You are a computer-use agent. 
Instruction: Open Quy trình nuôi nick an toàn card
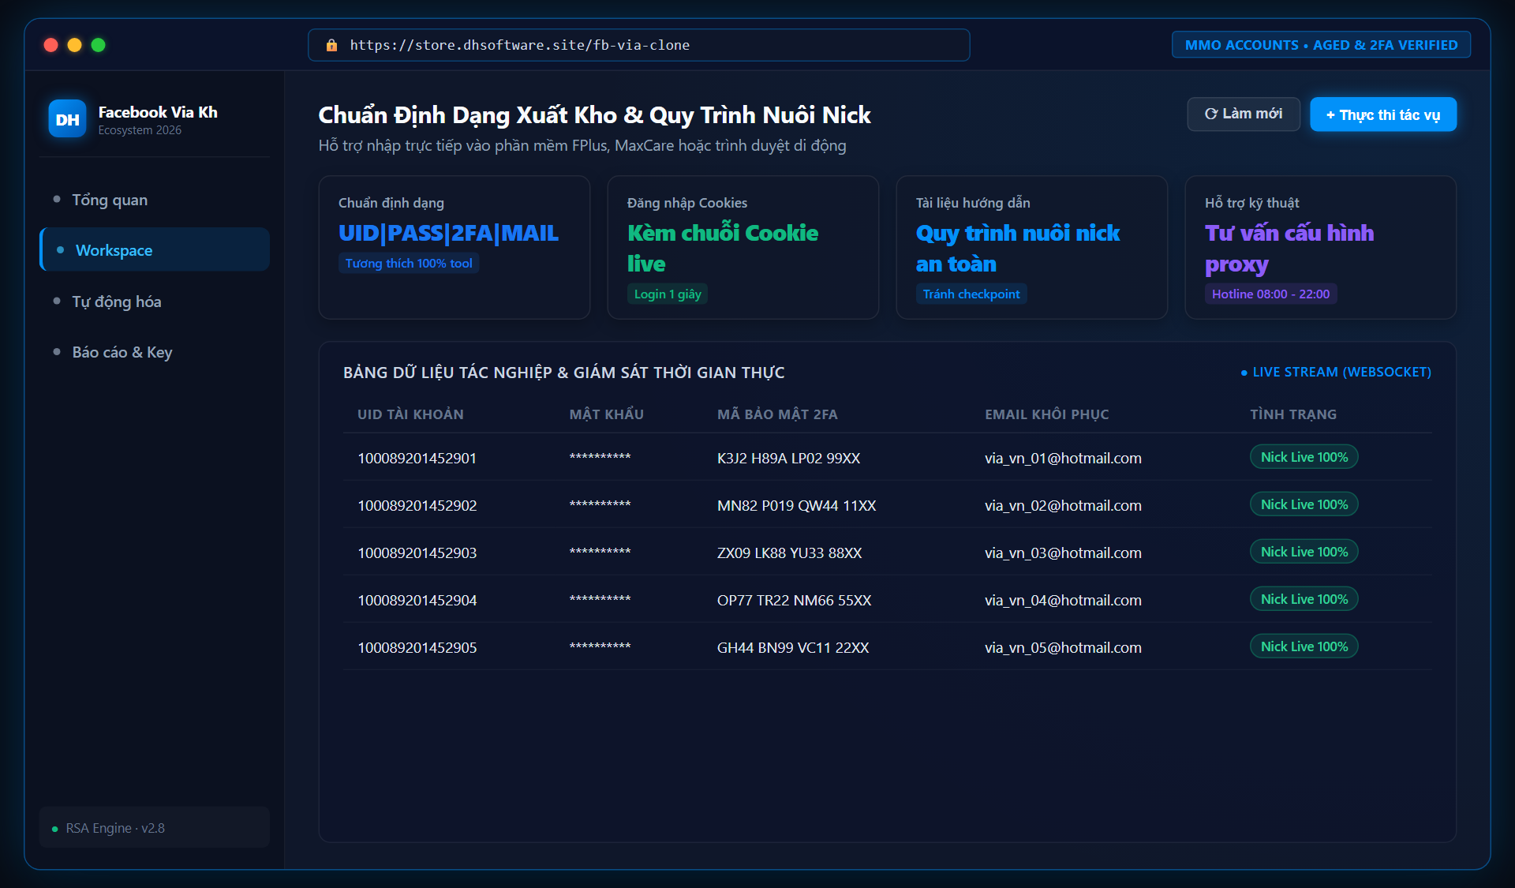[1031, 248]
